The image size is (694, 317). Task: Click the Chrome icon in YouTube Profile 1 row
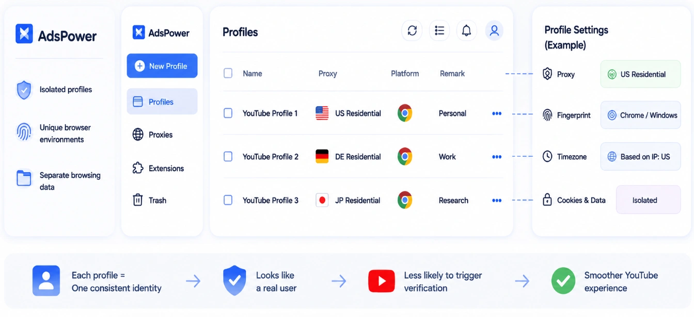point(405,113)
